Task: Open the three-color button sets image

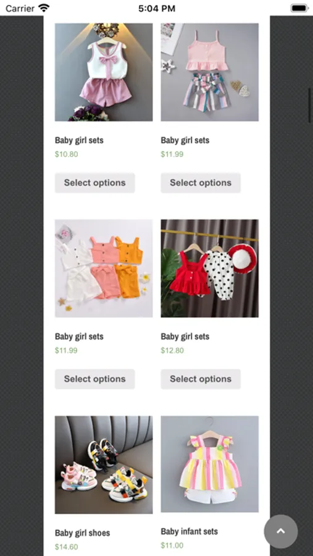Action: (104, 268)
